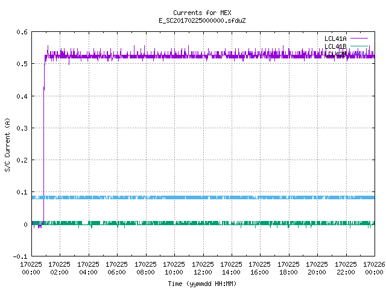This screenshot has height=289, width=386.
Task: Click the green LCL41B legend line sample
Action: pos(359,46)
